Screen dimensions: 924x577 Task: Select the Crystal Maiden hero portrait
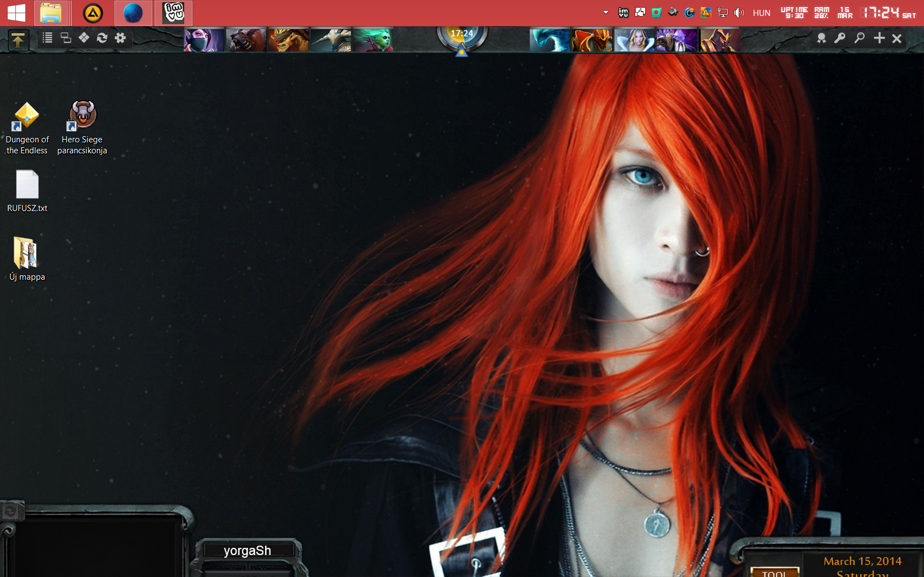coord(634,40)
